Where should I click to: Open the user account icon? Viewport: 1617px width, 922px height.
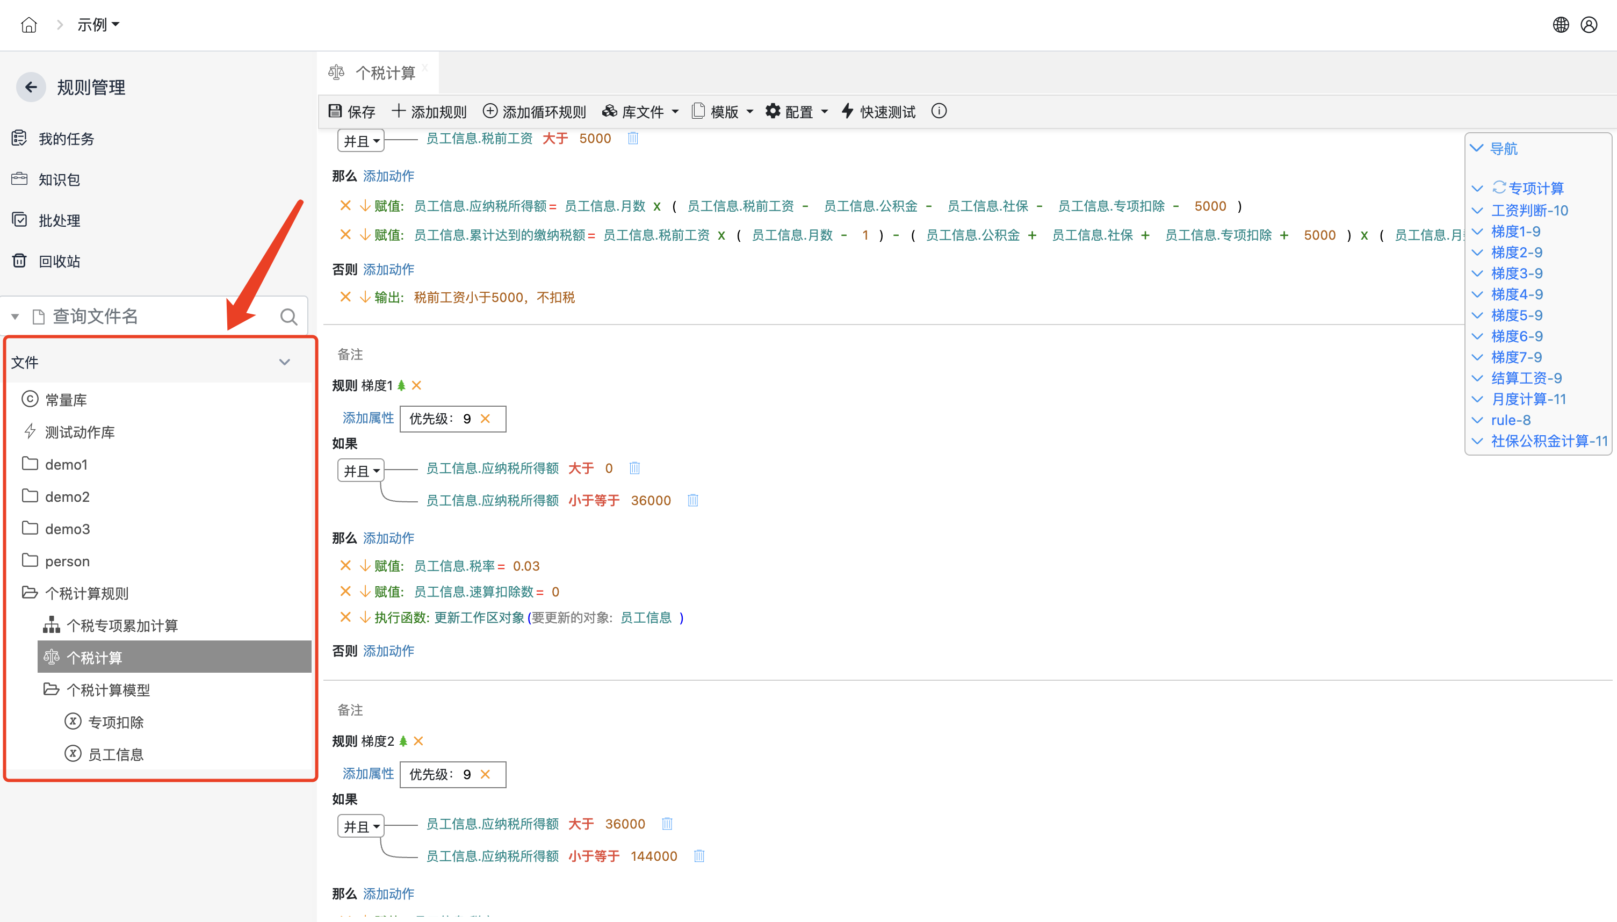coord(1589,25)
